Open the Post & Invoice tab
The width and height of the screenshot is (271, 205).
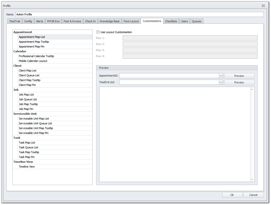(x=72, y=21)
